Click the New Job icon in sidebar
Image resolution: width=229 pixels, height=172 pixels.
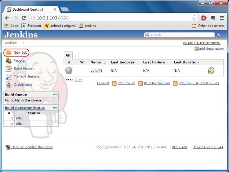click(8, 53)
